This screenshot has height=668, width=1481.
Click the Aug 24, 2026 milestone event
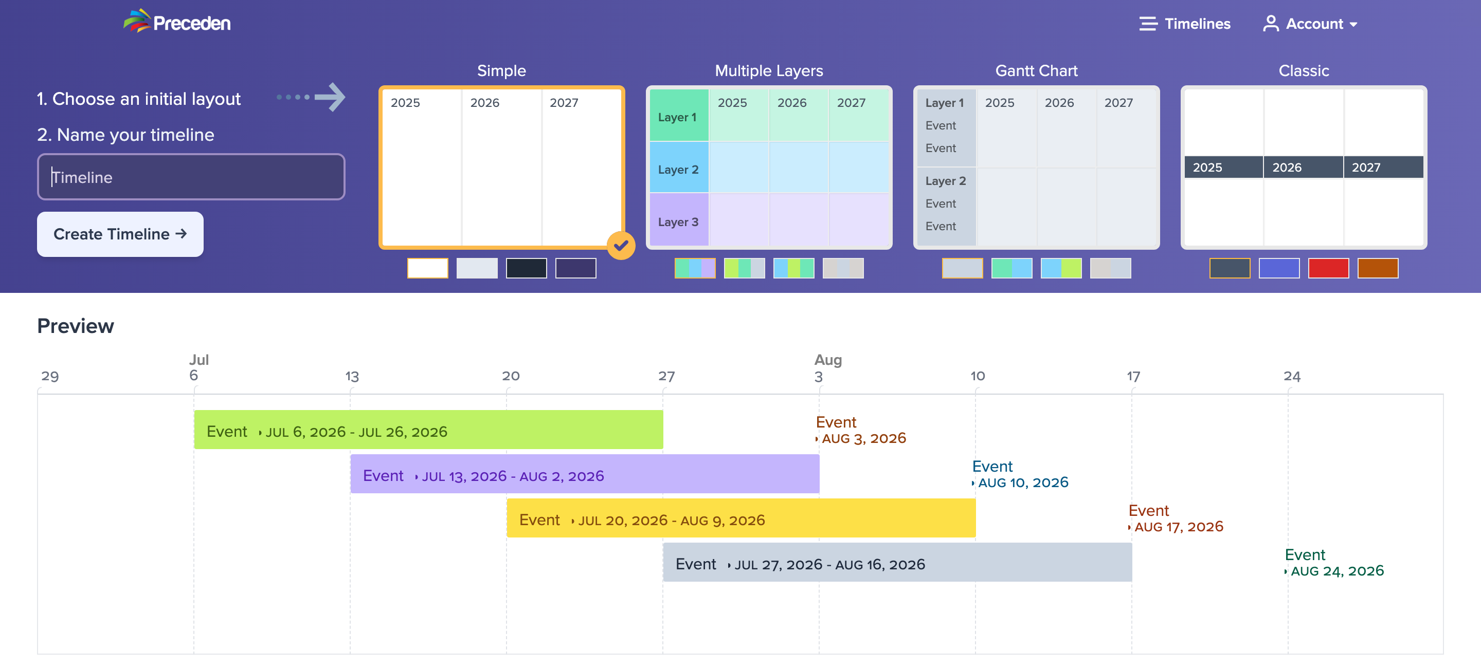tap(1334, 563)
